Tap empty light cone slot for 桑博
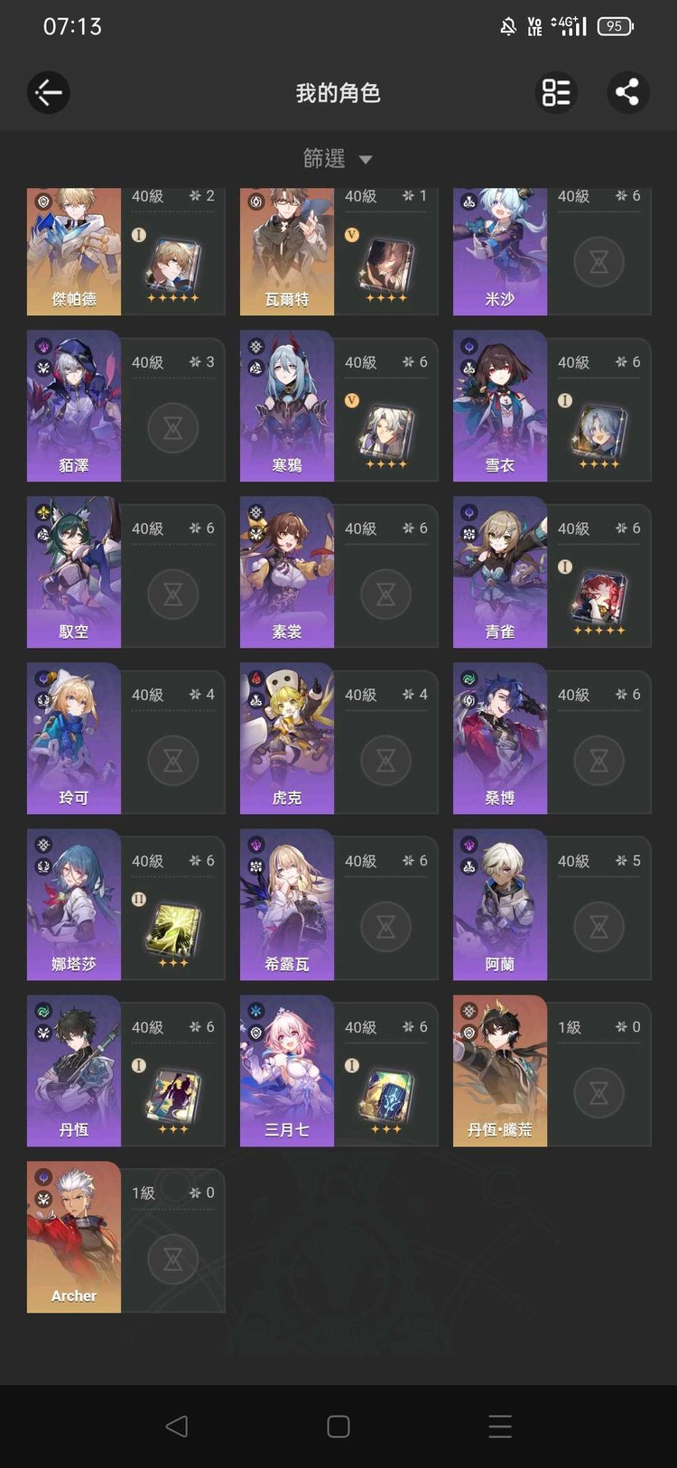 click(599, 761)
